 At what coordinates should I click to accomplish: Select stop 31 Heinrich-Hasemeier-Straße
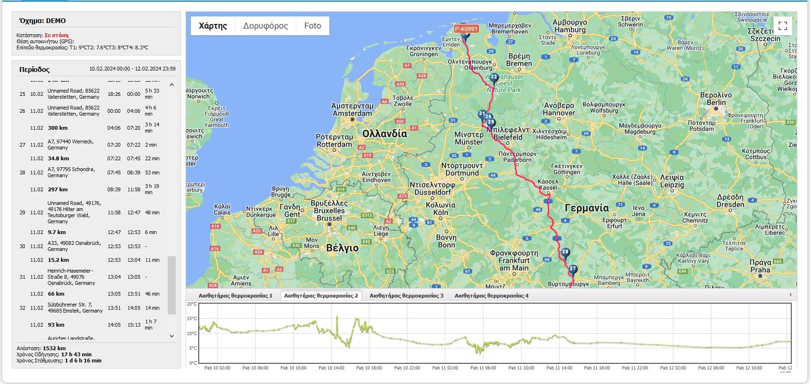pyautogui.click(x=91, y=277)
